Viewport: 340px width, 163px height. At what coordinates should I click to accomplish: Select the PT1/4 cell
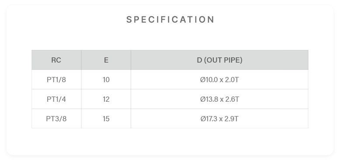pos(56,99)
